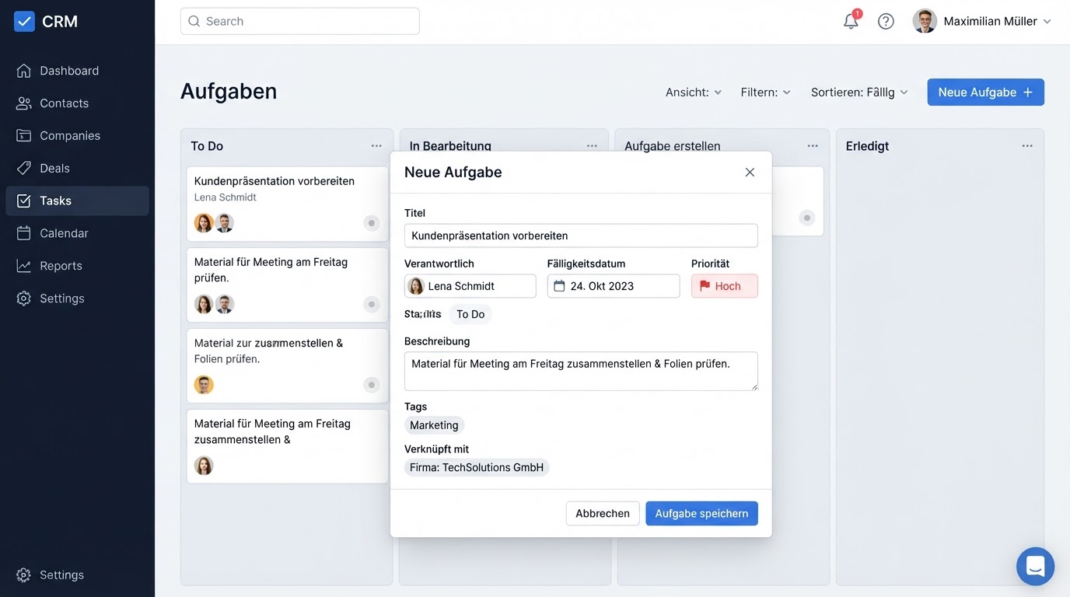This screenshot has height=597, width=1070.
Task: Click the "Erledigt" column header text
Action: pyautogui.click(x=867, y=146)
